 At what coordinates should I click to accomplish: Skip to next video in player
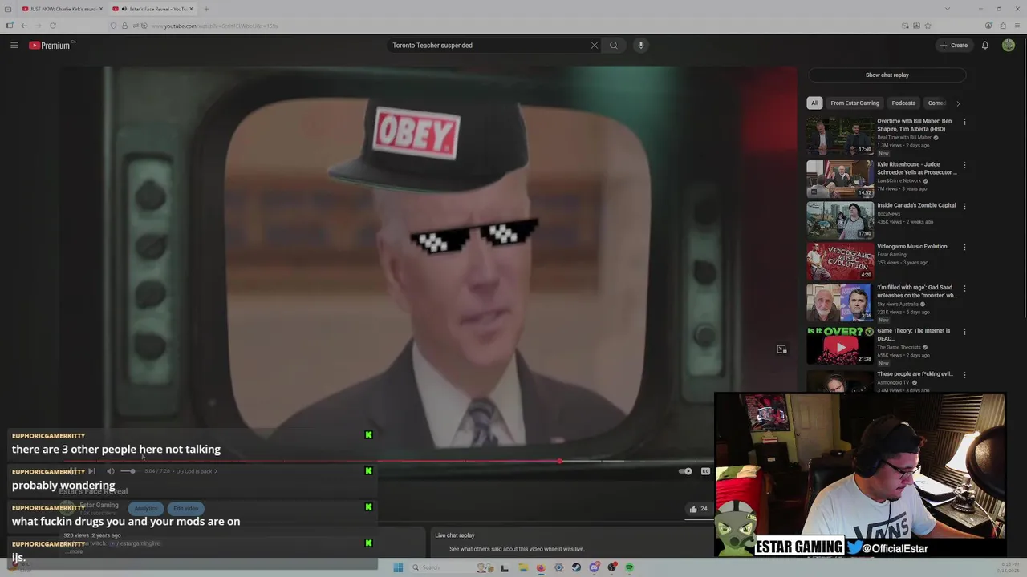click(91, 471)
